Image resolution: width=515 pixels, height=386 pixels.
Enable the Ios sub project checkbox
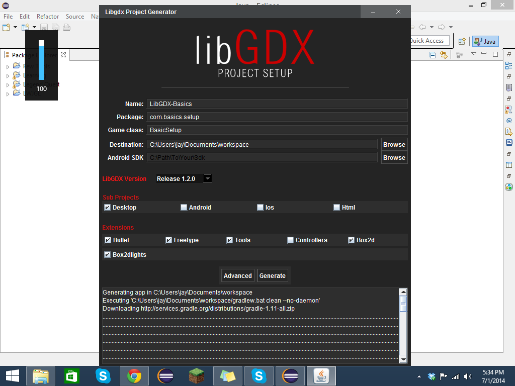coord(260,208)
